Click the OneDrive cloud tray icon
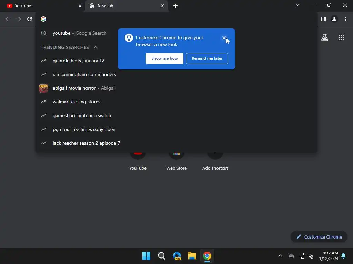This screenshot has height=264, width=353. tap(291, 256)
